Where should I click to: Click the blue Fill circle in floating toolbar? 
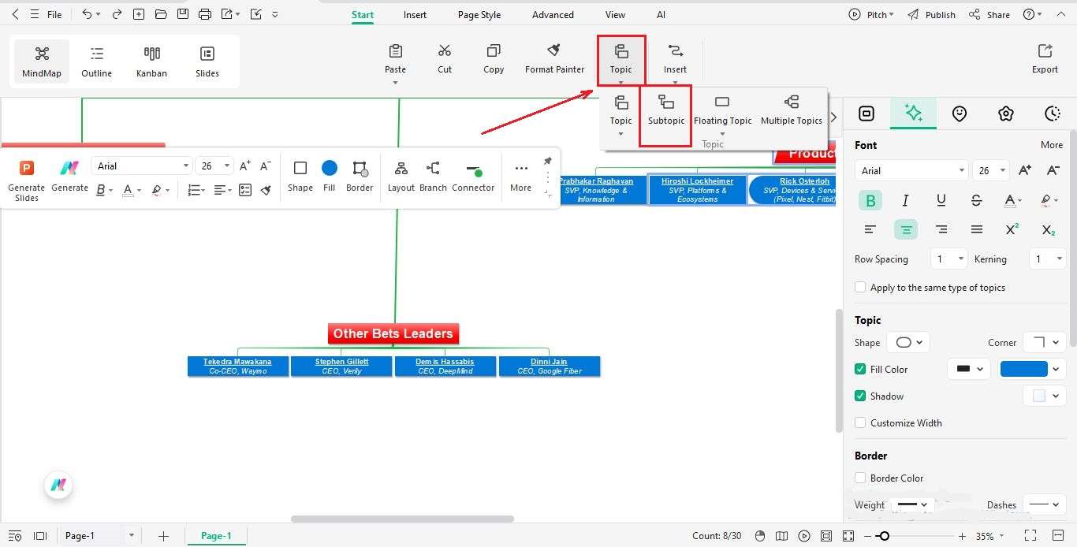pyautogui.click(x=329, y=168)
